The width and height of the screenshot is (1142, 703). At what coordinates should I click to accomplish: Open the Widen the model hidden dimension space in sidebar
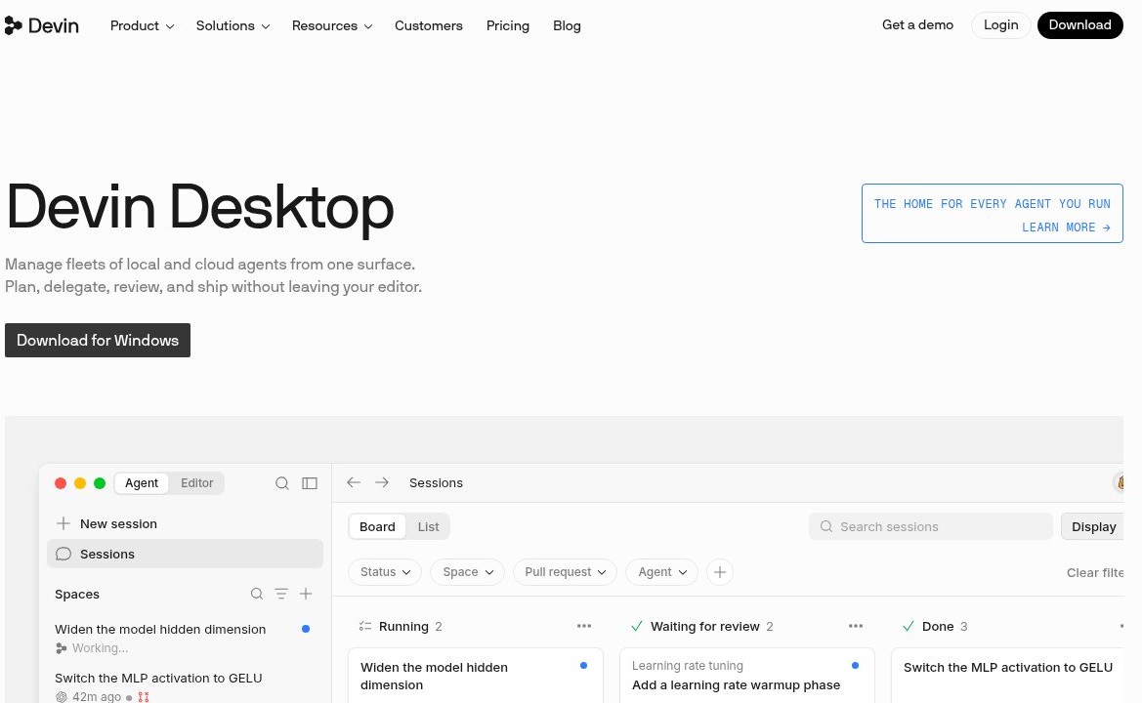tap(182, 638)
